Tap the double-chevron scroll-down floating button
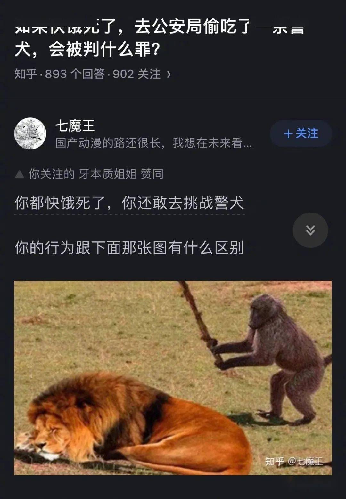The width and height of the screenshot is (346, 499). pos(310,230)
